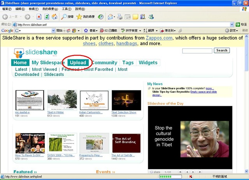
Task: Open the File menu (檔案)
Action: (x=7, y=9)
